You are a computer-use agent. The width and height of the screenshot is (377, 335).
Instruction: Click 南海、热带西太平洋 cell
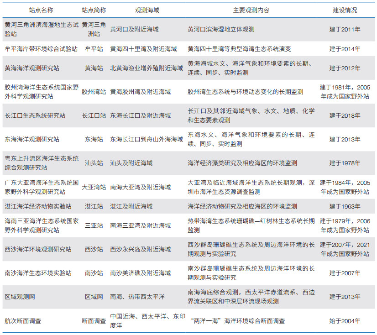[x=137, y=297]
